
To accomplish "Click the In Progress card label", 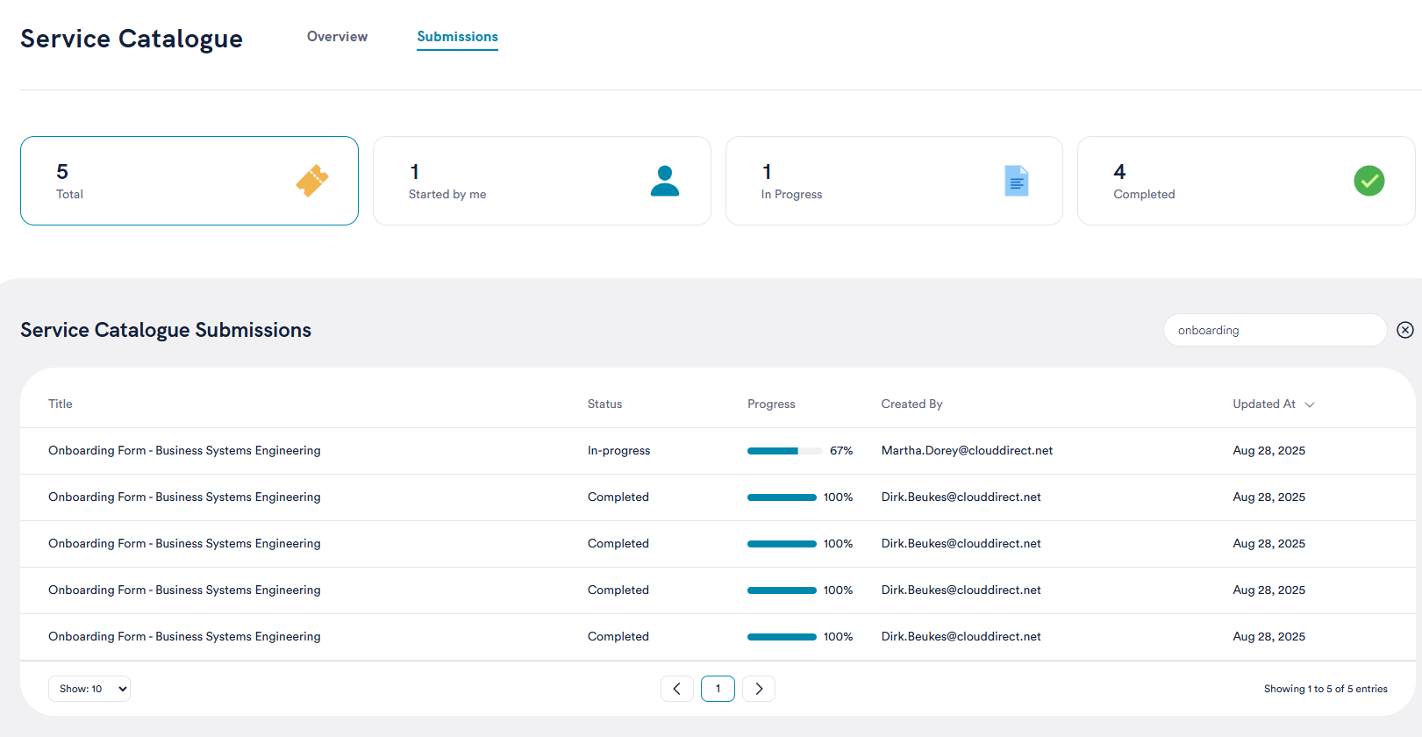I will pyautogui.click(x=791, y=195).
